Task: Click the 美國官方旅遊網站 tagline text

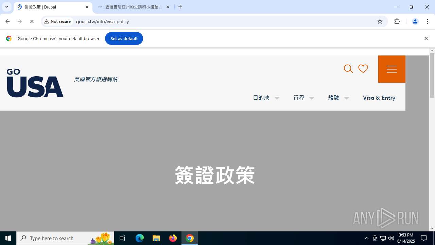Action: coord(95,79)
